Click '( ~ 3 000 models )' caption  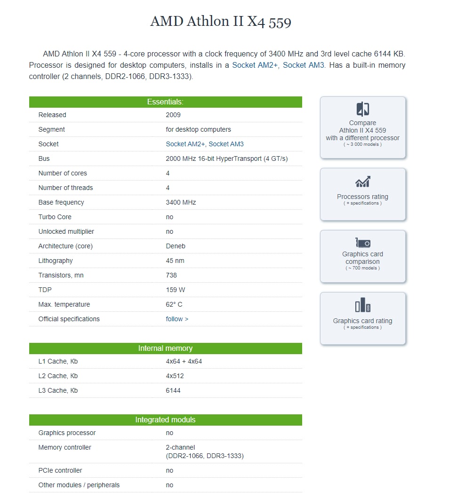pyautogui.click(x=362, y=144)
